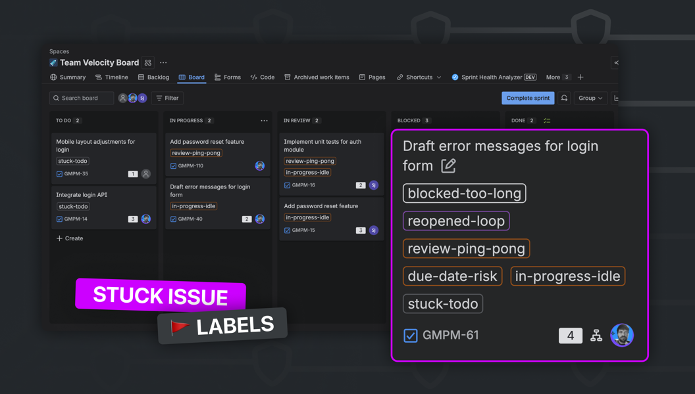This screenshot has height=394, width=695.
Task: Open the Shortcuts dropdown menu
Action: pos(419,77)
